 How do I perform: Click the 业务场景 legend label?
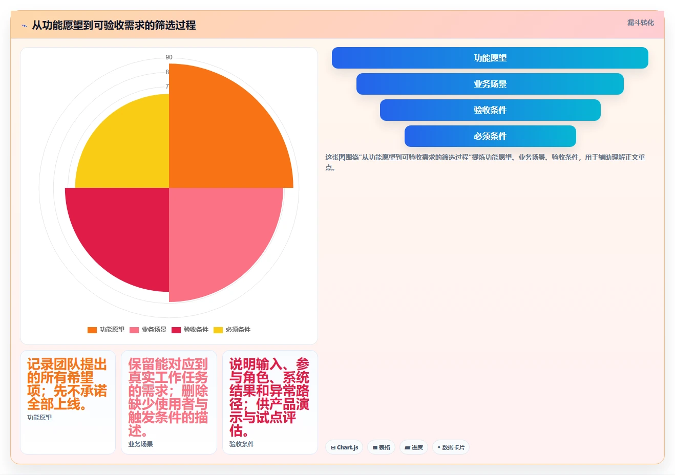tap(154, 330)
